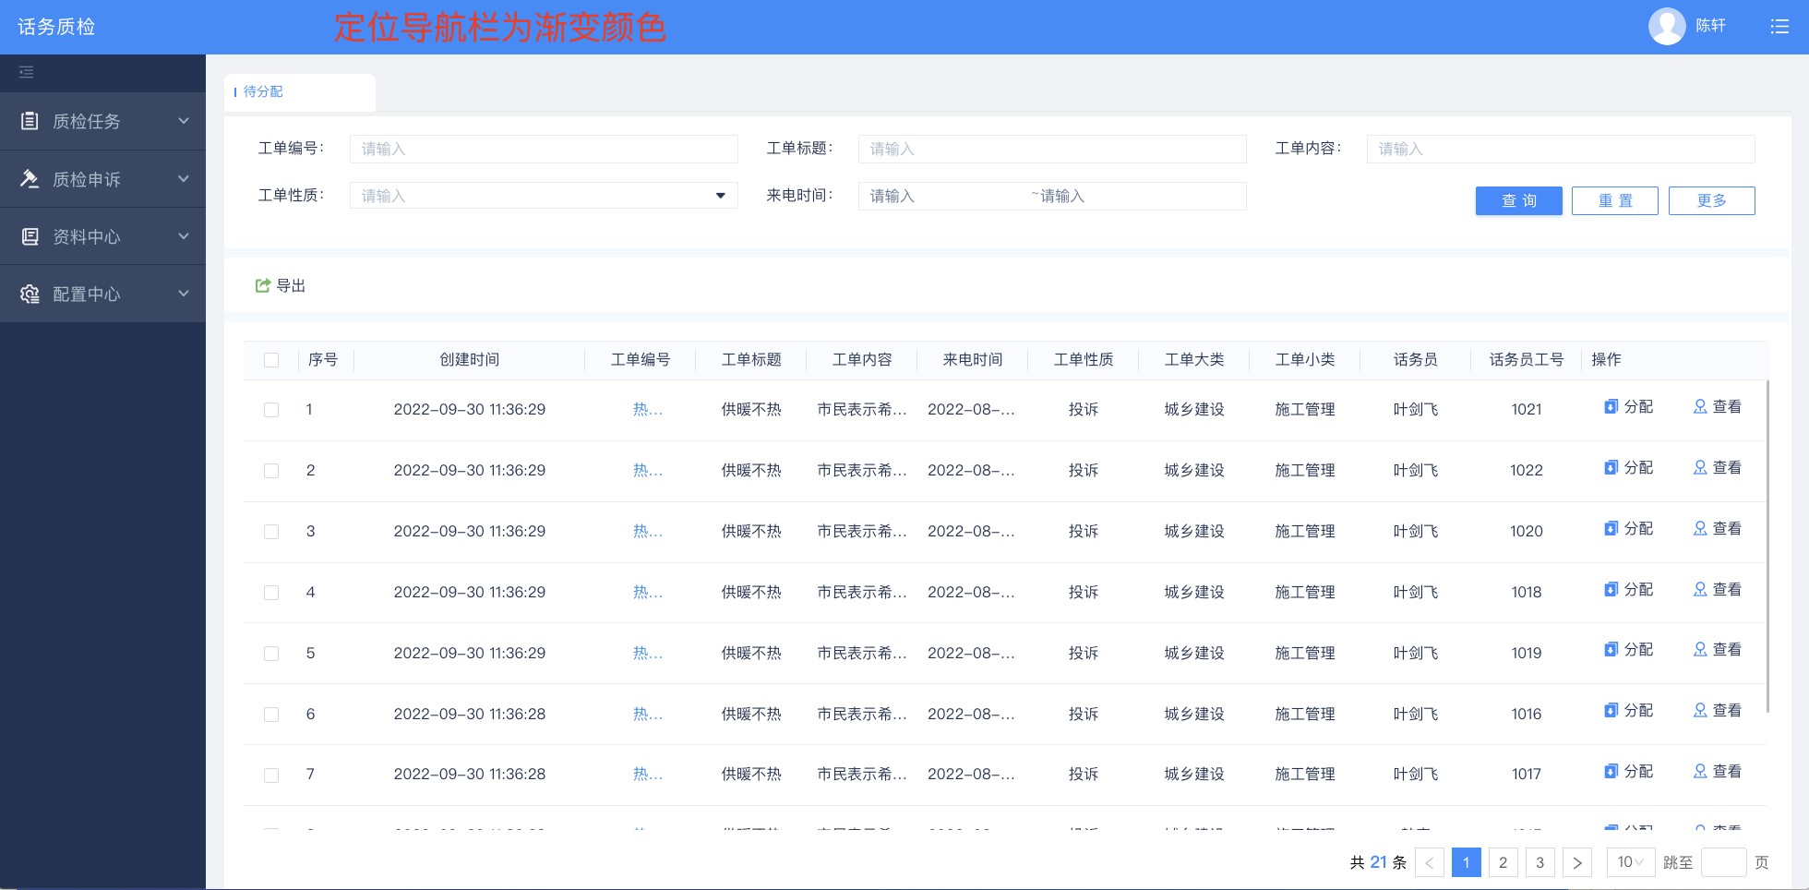
Task: Click the 配置中心 gear icon
Action: 30,294
